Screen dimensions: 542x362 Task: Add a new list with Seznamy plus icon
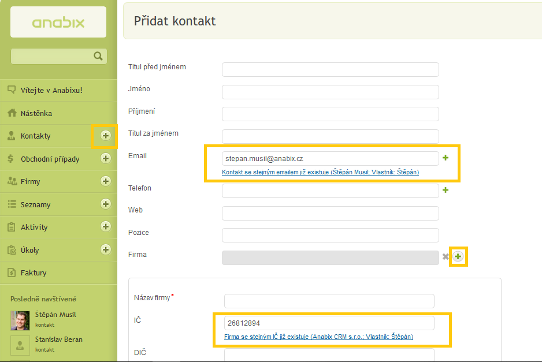coord(105,204)
